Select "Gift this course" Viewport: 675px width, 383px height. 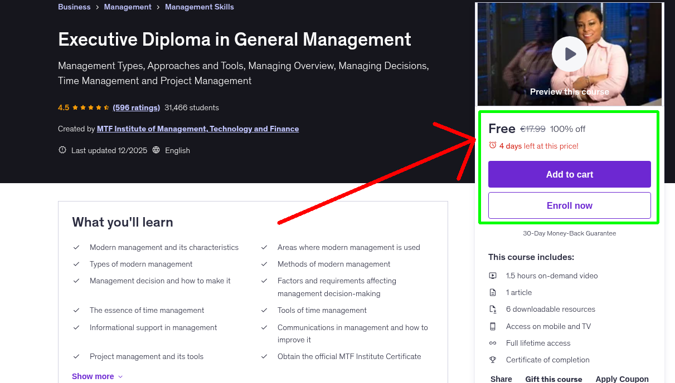pos(553,379)
